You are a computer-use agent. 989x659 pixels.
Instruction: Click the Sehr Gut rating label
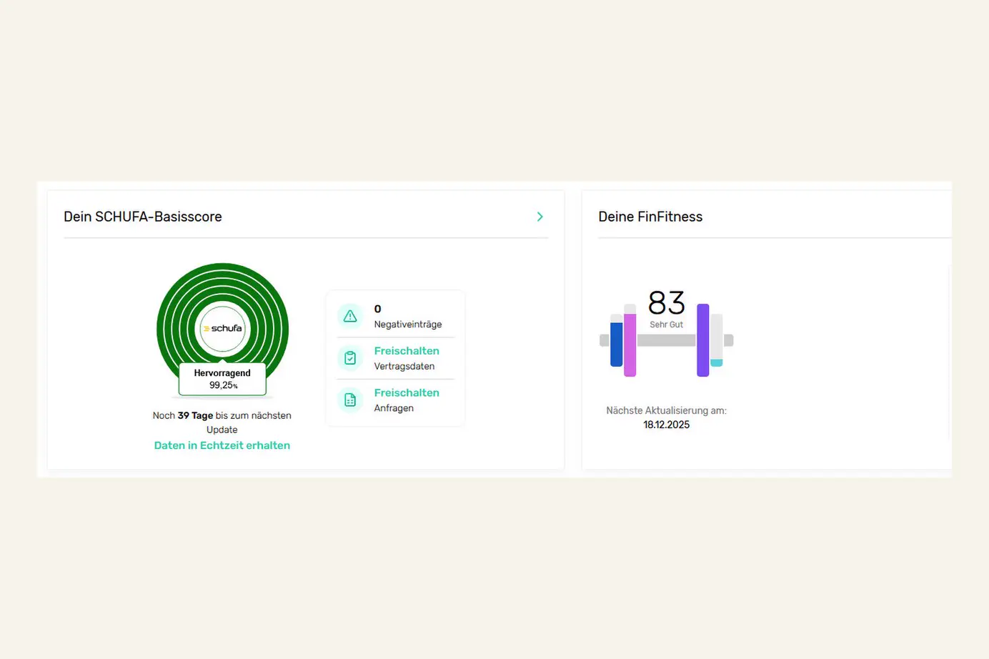point(667,324)
